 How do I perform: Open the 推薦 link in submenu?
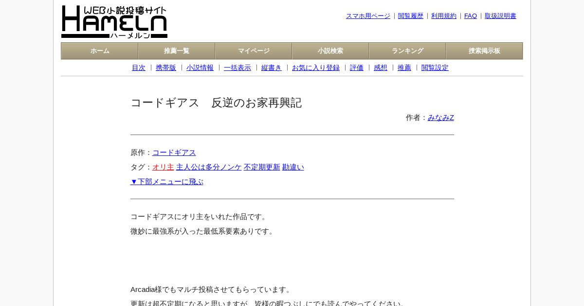point(404,68)
